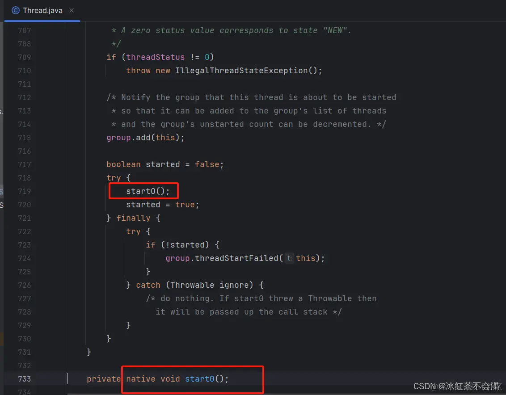Click 'throw new' keywords on line 710

pos(148,71)
